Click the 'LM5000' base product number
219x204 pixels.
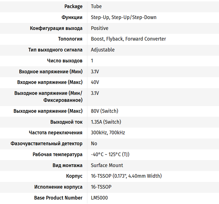pos(99,198)
